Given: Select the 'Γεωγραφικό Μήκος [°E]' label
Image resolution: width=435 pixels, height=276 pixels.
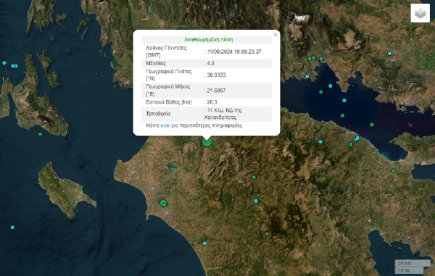Looking at the screenshot, I should (x=168, y=91).
